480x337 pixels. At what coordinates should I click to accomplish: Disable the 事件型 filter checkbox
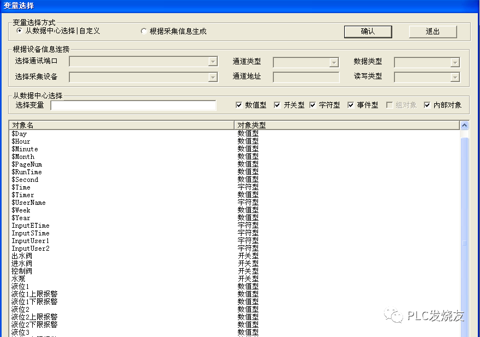click(351, 105)
